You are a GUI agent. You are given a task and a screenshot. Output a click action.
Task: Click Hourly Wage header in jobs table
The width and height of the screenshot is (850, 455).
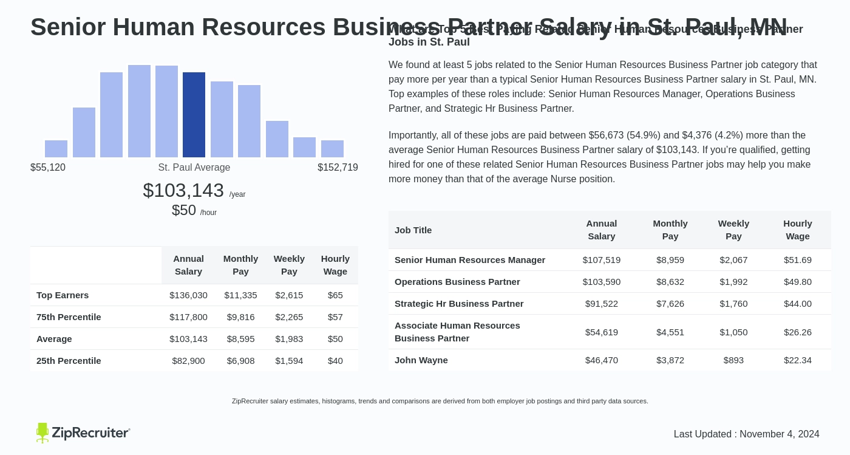point(798,230)
